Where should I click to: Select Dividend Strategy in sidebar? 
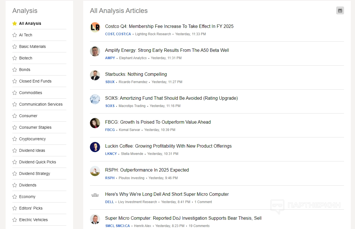tap(35, 174)
